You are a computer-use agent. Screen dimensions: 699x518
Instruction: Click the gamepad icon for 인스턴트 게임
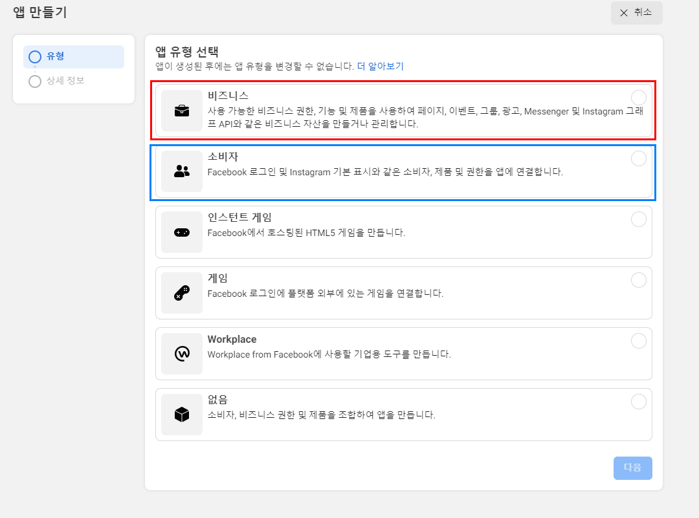click(x=182, y=233)
